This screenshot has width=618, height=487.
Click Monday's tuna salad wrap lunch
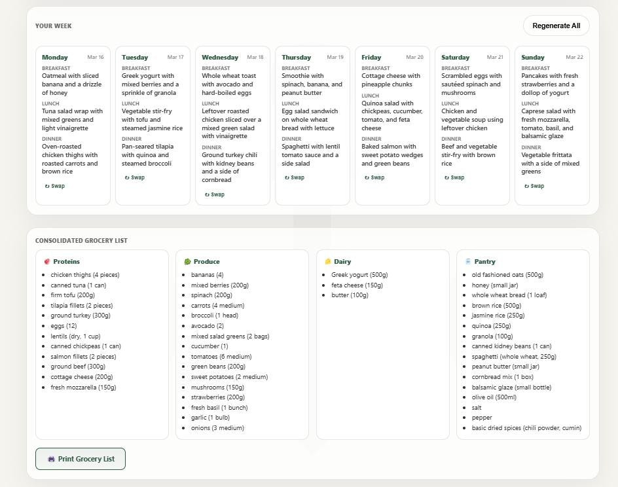(x=72, y=120)
